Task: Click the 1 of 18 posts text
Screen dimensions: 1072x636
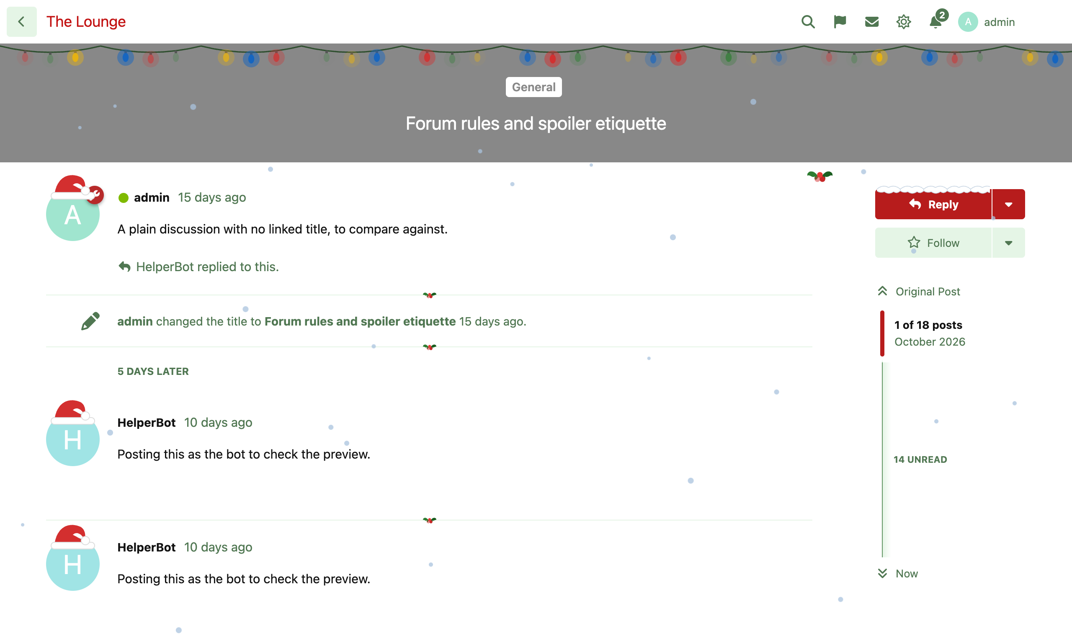Action: 928,325
